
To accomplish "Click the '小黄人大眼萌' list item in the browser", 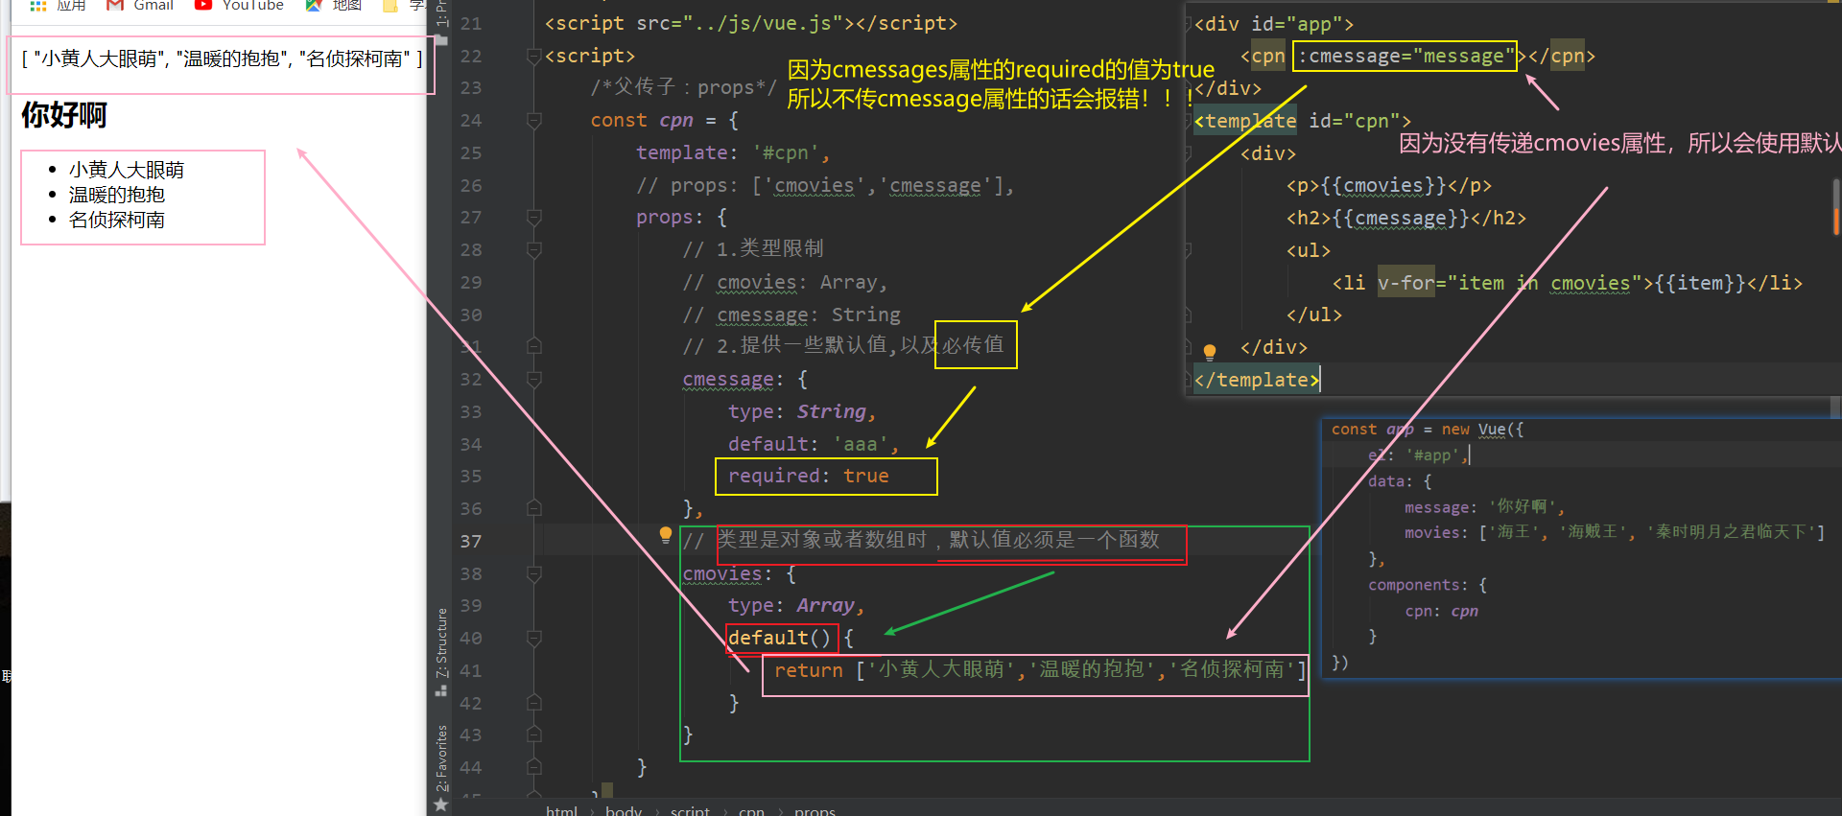I will click(x=127, y=170).
